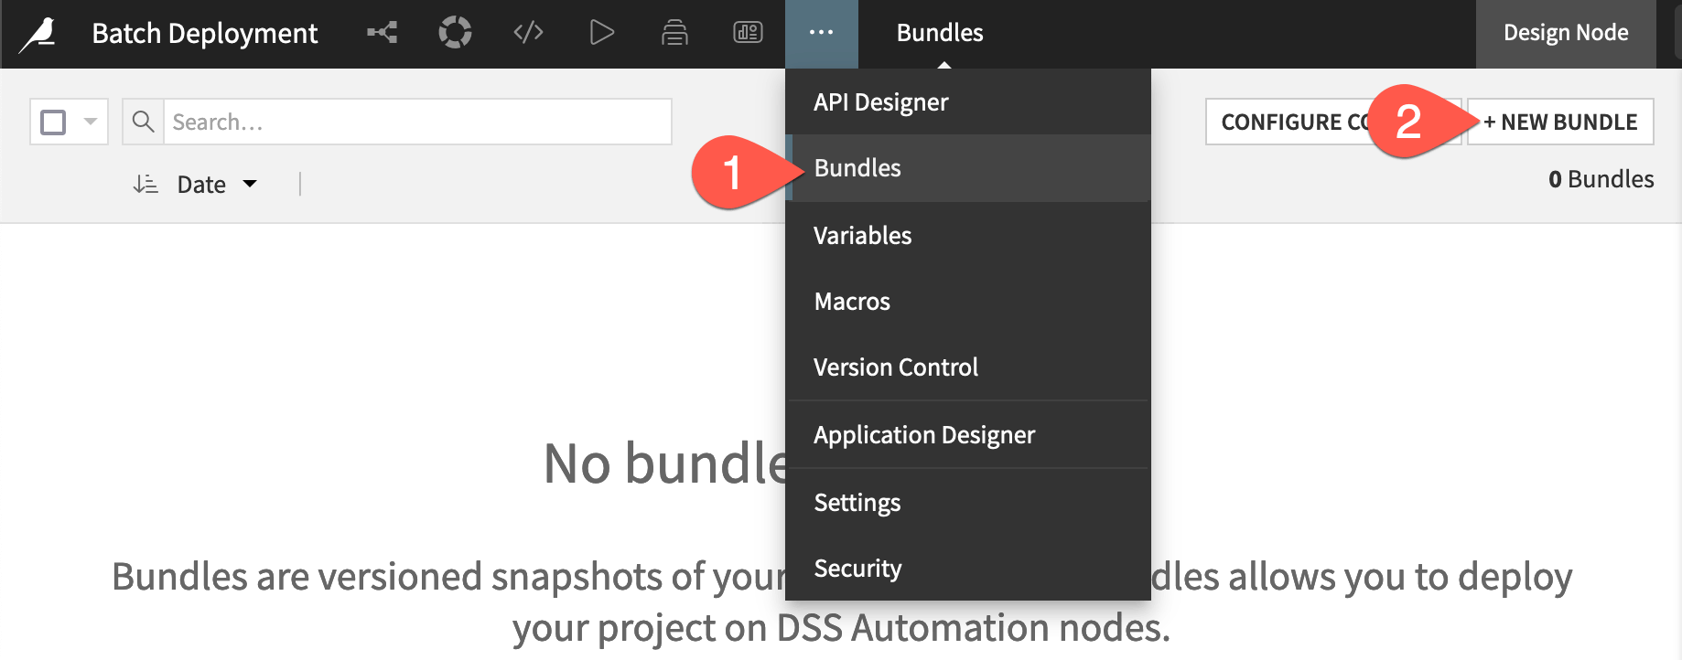Open Application Designer menu entry

tap(968, 434)
